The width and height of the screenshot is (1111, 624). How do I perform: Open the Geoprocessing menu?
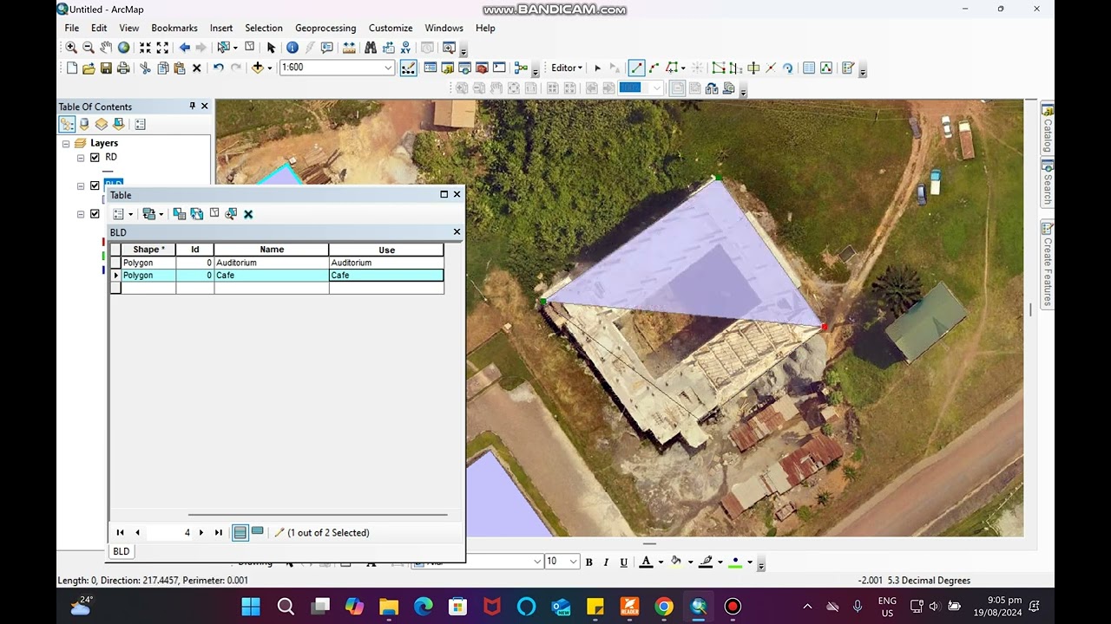(x=325, y=28)
